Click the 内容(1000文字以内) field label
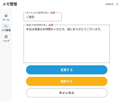Screen dimensions: 121x101 [37, 25]
